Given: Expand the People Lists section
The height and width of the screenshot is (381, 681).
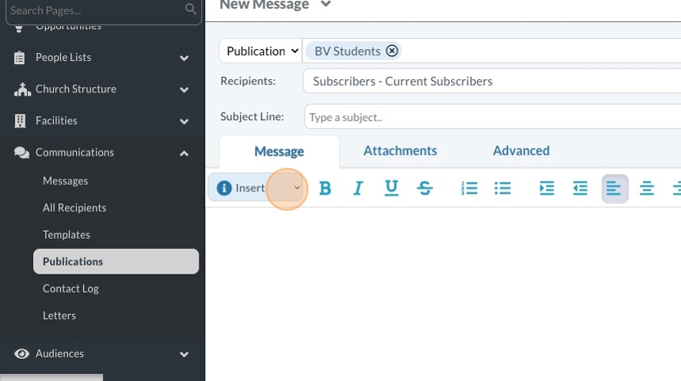Looking at the screenshot, I should coord(184,58).
